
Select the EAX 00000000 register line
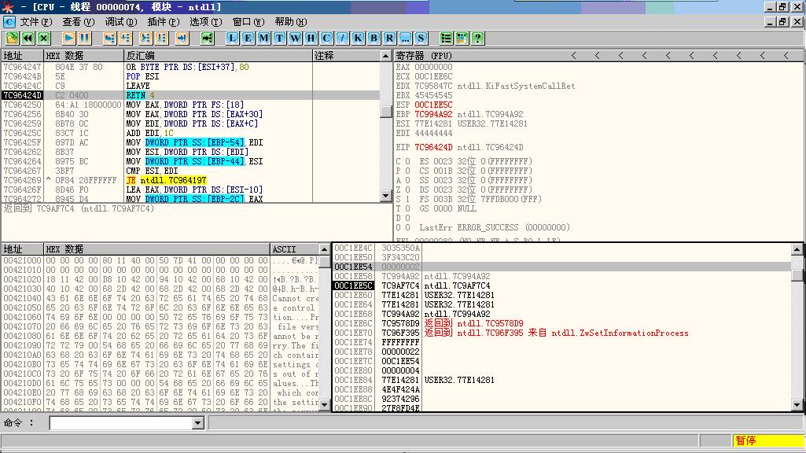tap(424, 67)
